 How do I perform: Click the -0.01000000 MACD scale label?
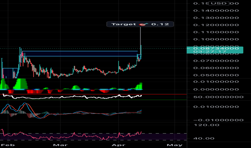point(218,120)
